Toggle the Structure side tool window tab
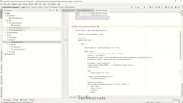 click(x=1, y=68)
